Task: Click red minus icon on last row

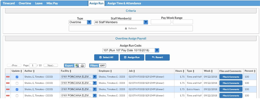Action: (8, 96)
